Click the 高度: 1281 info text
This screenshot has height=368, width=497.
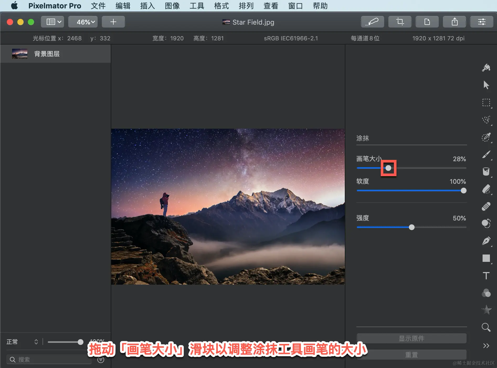coord(208,38)
